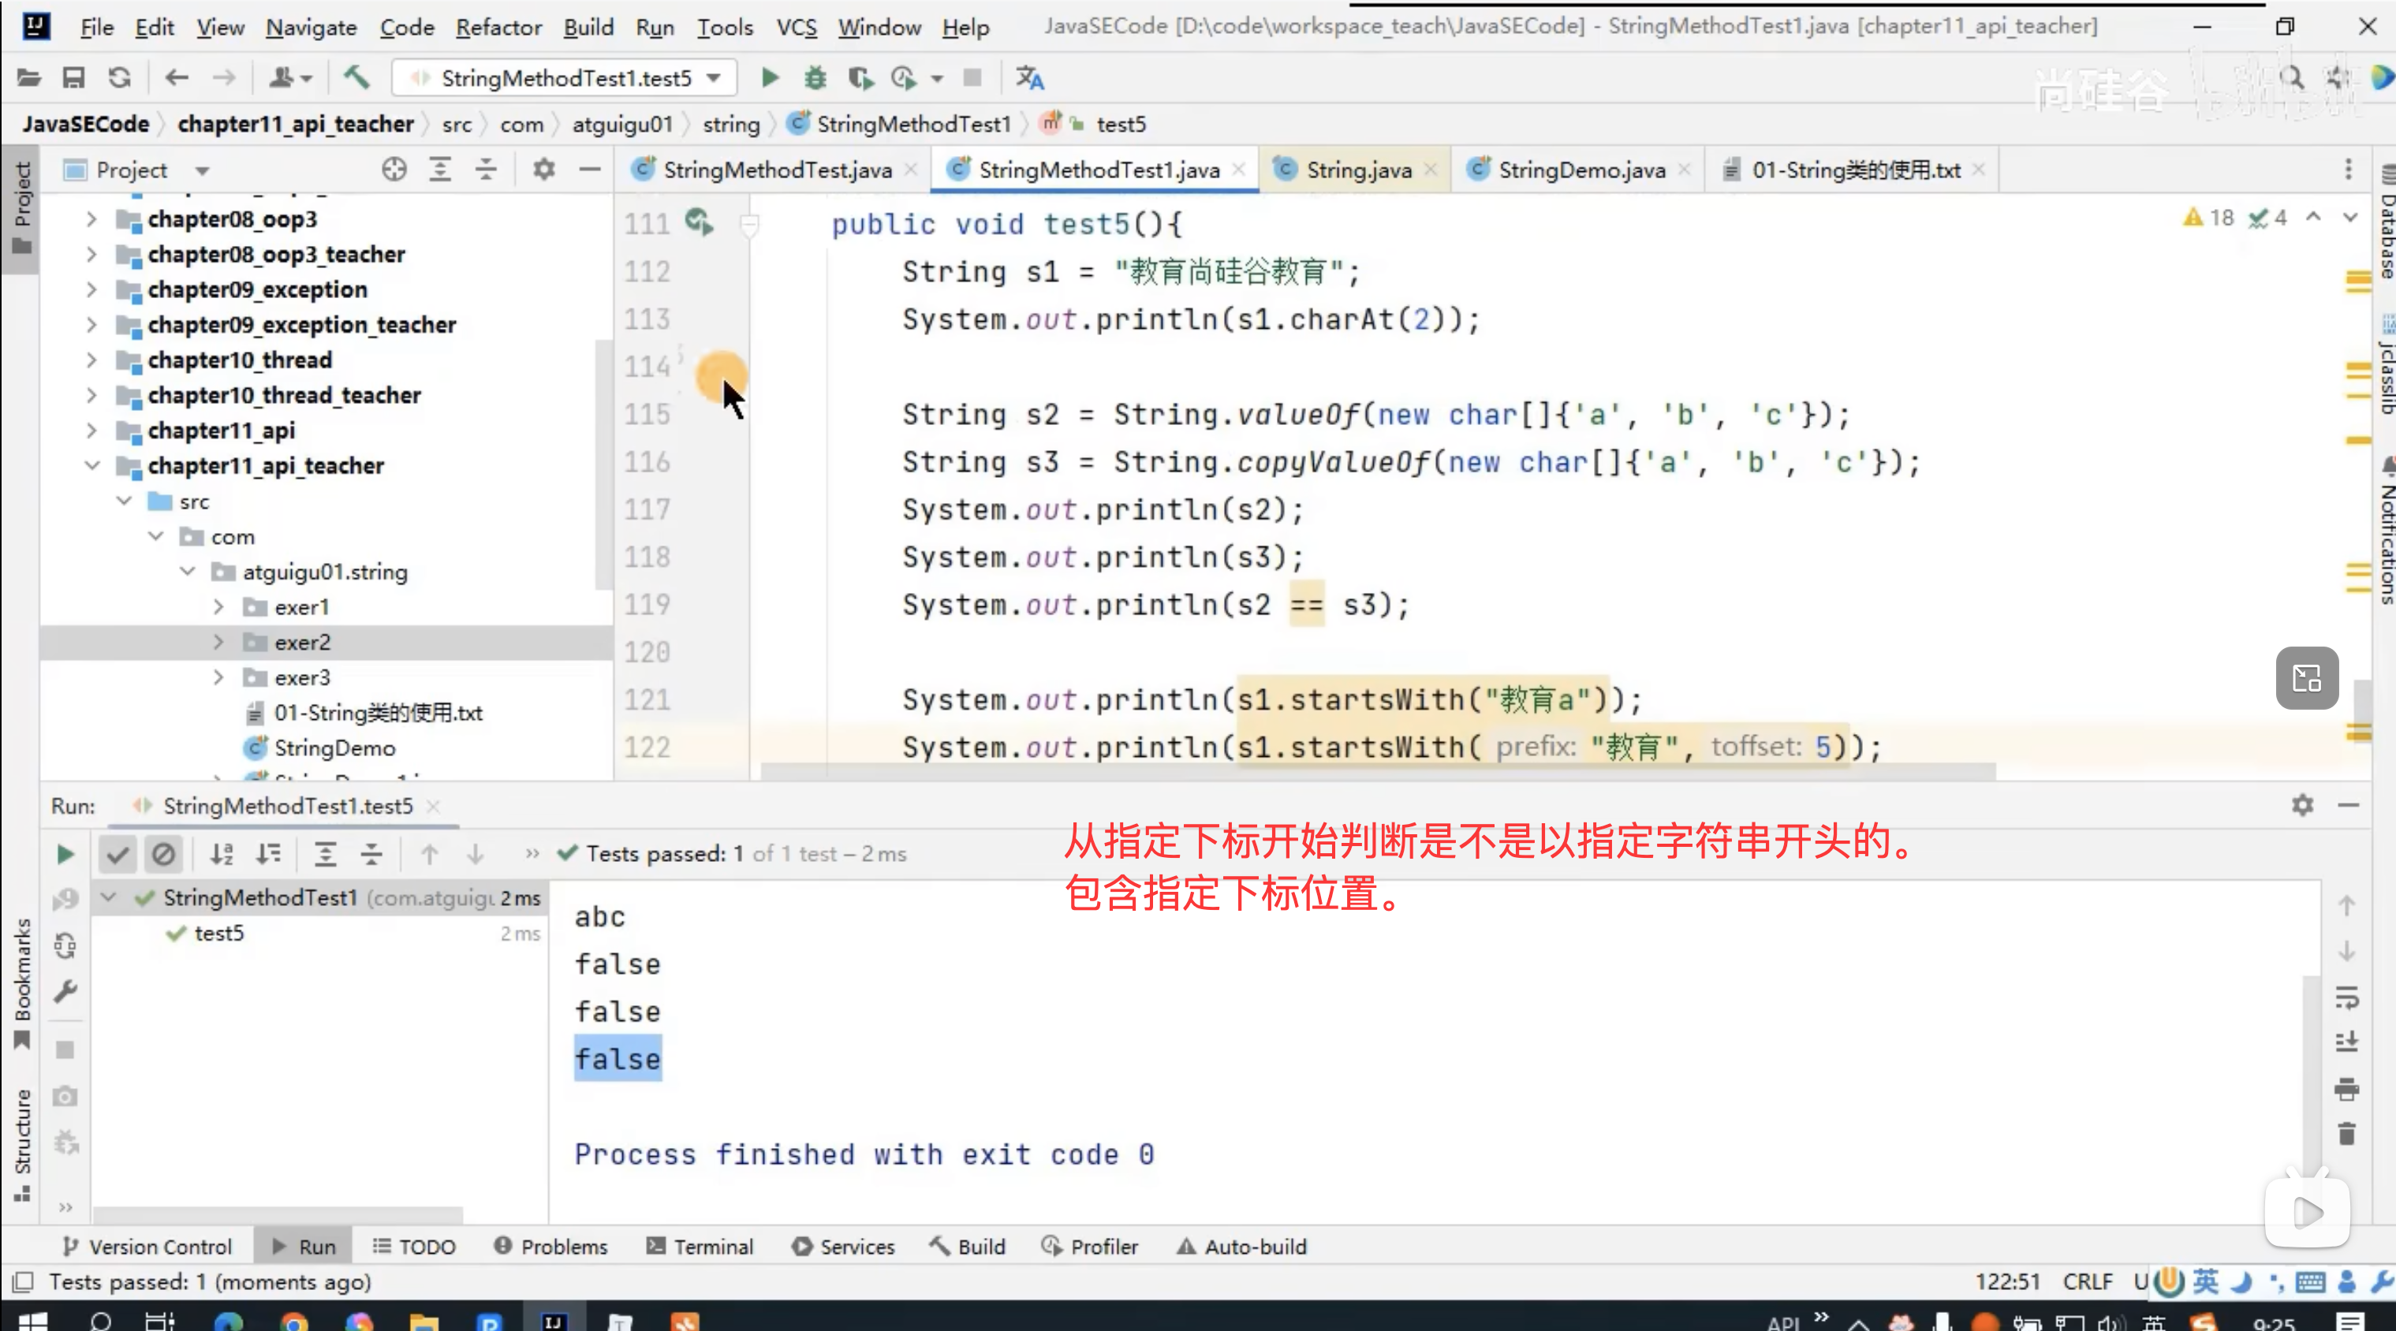Click the Translate icon in toolbar
2396x1331 pixels.
[1028, 78]
